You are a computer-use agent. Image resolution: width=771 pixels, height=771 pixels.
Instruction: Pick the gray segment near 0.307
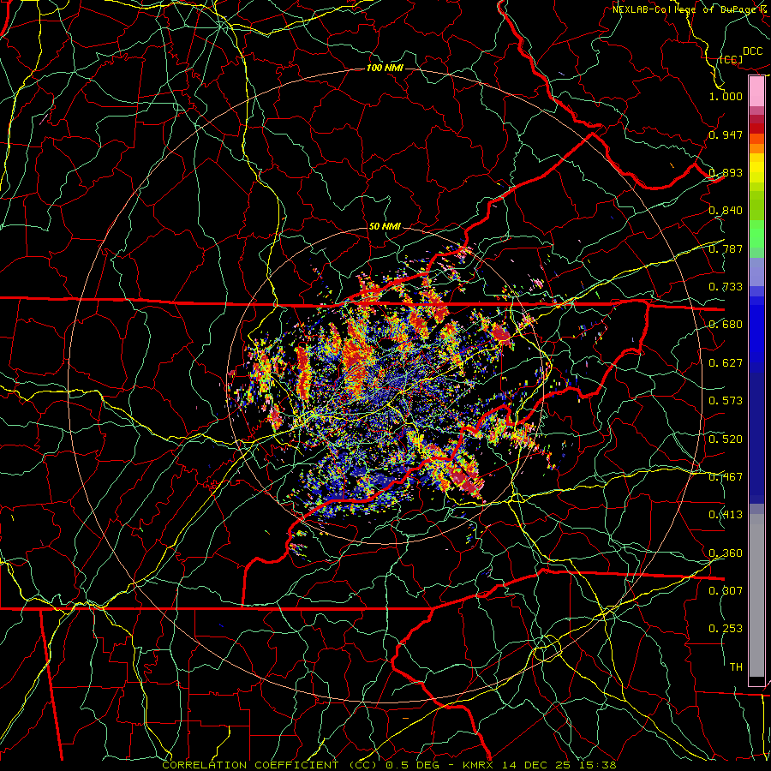756,595
